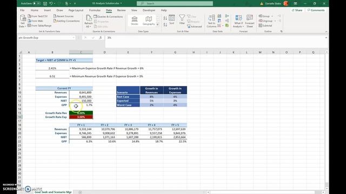
Task: Click the Flash Fill icon
Action: pos(219,16)
